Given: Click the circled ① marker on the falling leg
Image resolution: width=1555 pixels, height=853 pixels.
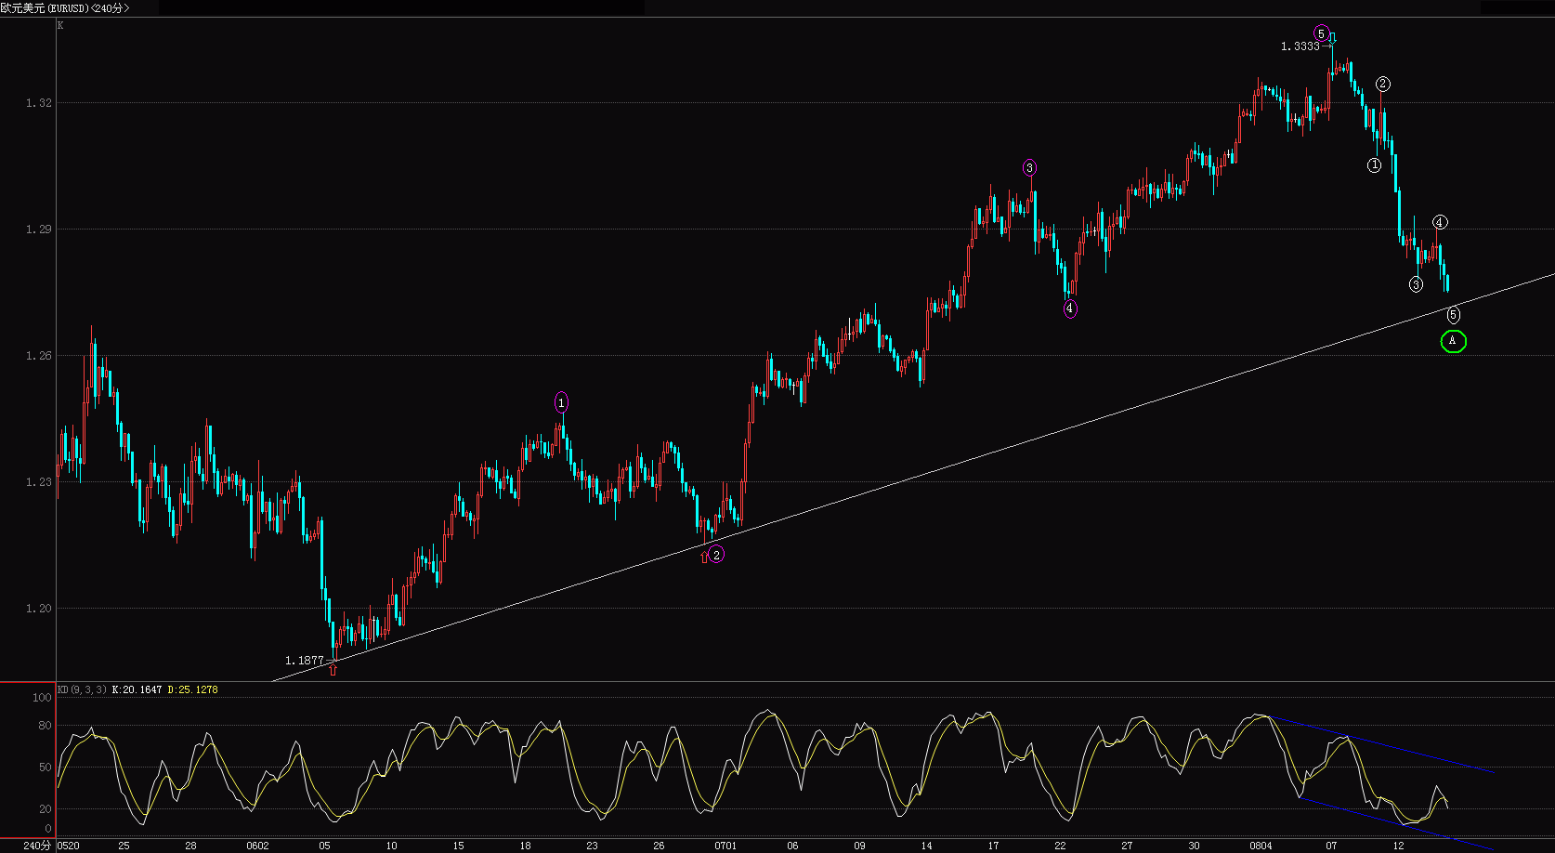Looking at the screenshot, I should click(x=1375, y=164).
